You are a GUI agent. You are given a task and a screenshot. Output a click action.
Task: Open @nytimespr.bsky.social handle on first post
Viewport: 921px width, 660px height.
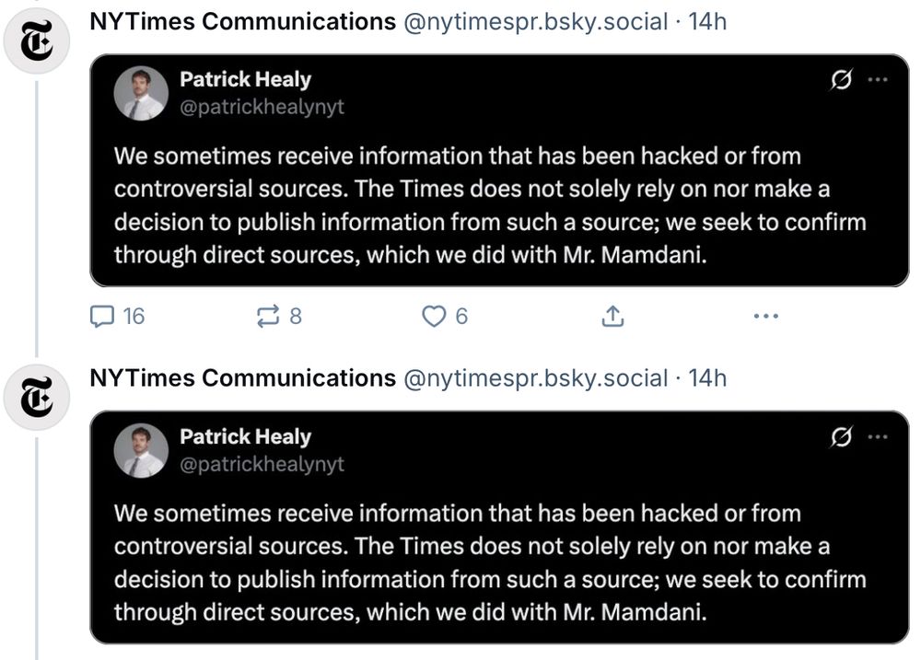pos(536,22)
